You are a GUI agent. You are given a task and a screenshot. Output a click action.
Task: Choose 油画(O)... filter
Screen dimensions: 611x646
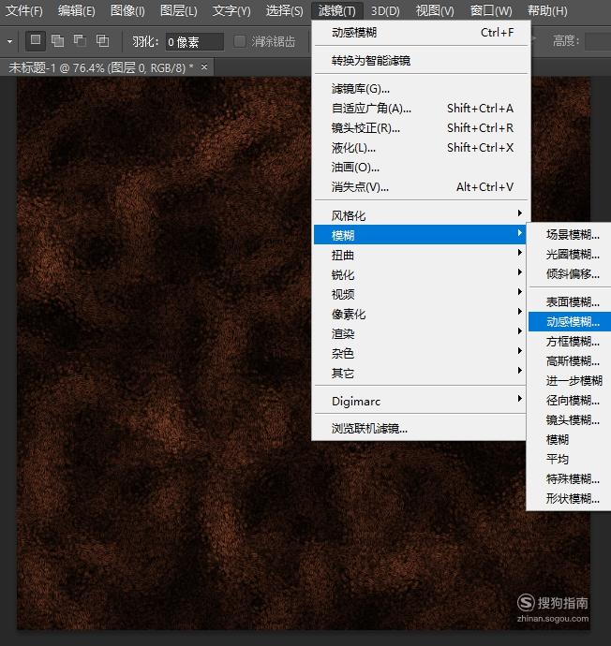tap(422, 168)
